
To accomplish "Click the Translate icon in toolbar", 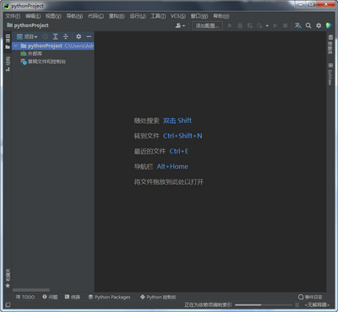I will (x=298, y=25).
